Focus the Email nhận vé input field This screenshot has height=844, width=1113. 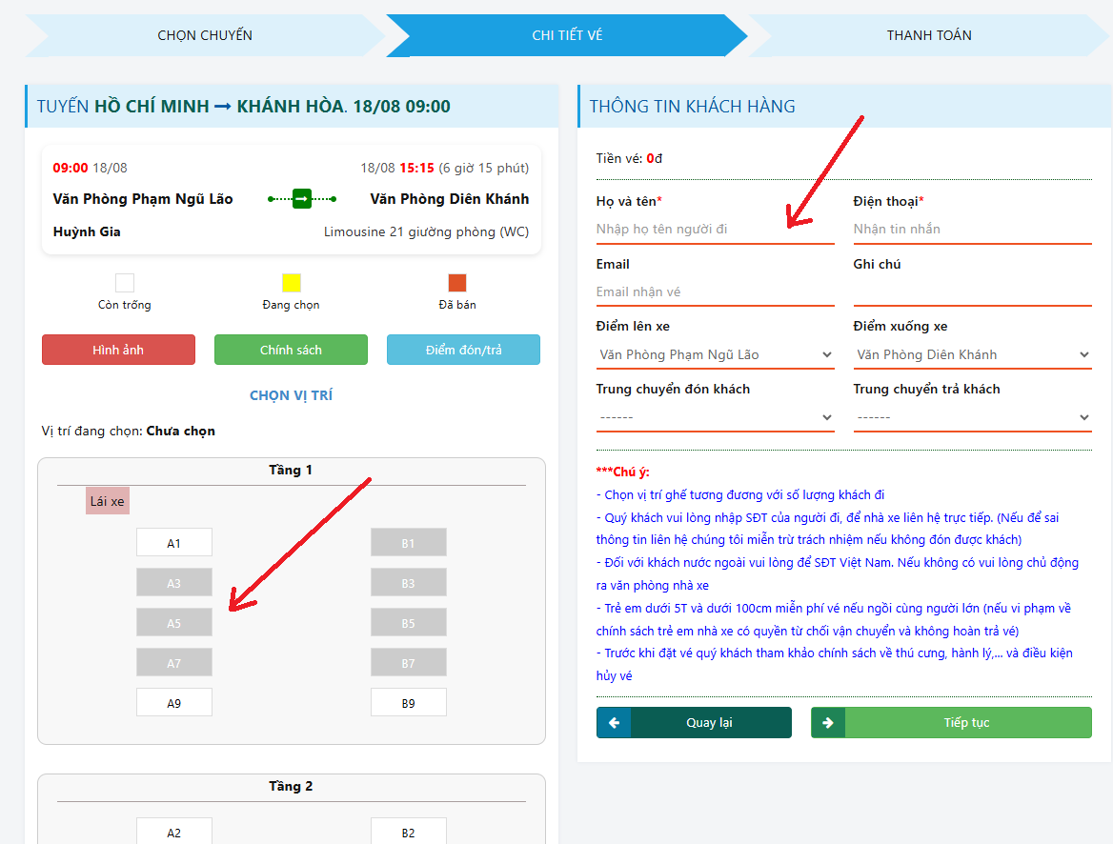tap(715, 291)
